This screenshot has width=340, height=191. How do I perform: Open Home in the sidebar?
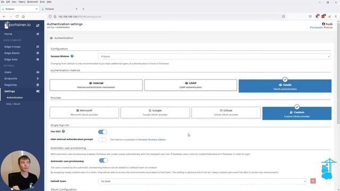(x=8, y=34)
